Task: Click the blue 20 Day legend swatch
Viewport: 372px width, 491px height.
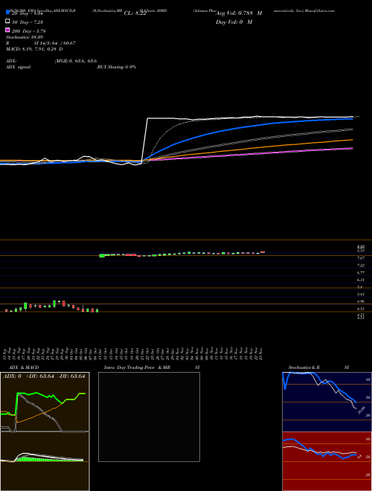Action: click(7, 13)
